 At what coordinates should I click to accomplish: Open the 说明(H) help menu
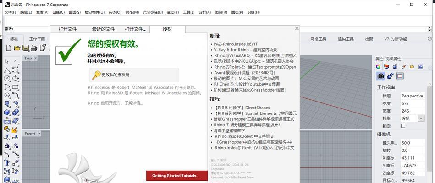click(x=253, y=12)
